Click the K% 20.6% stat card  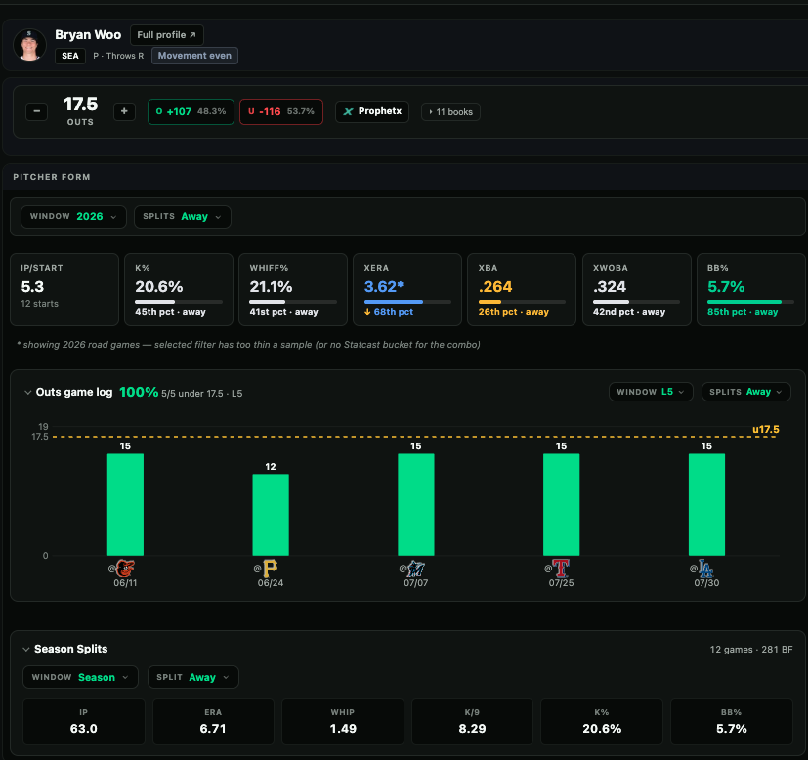(x=179, y=289)
